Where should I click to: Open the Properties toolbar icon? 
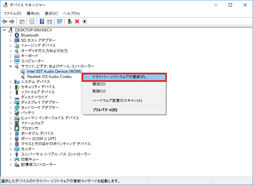(x=32, y=21)
